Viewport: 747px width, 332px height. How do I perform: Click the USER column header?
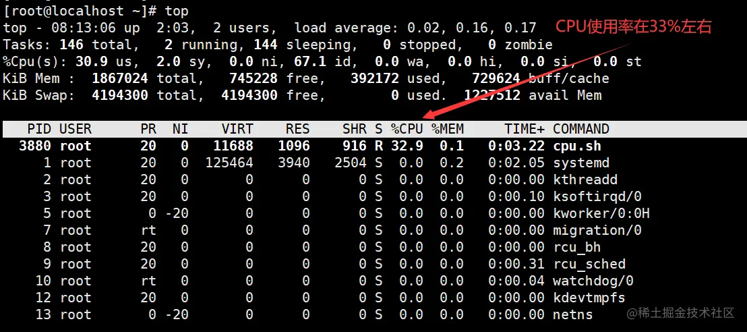pyautogui.click(x=76, y=129)
